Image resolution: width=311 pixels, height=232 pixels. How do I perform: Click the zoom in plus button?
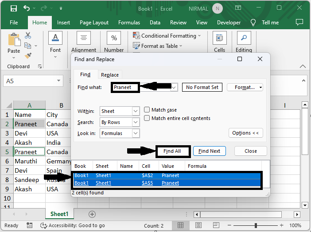(281, 225)
